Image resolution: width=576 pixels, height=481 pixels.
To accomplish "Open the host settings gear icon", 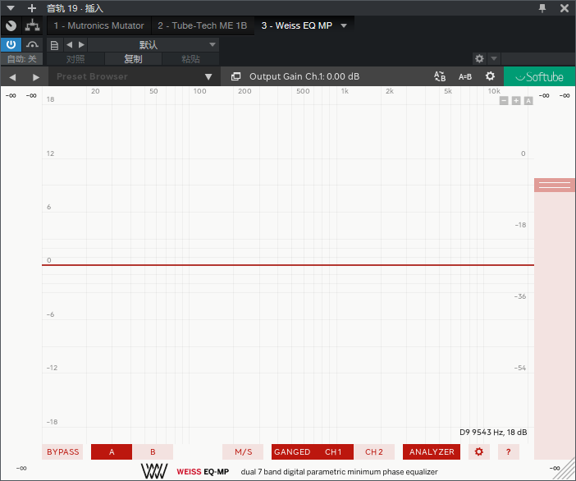I will [x=479, y=58].
